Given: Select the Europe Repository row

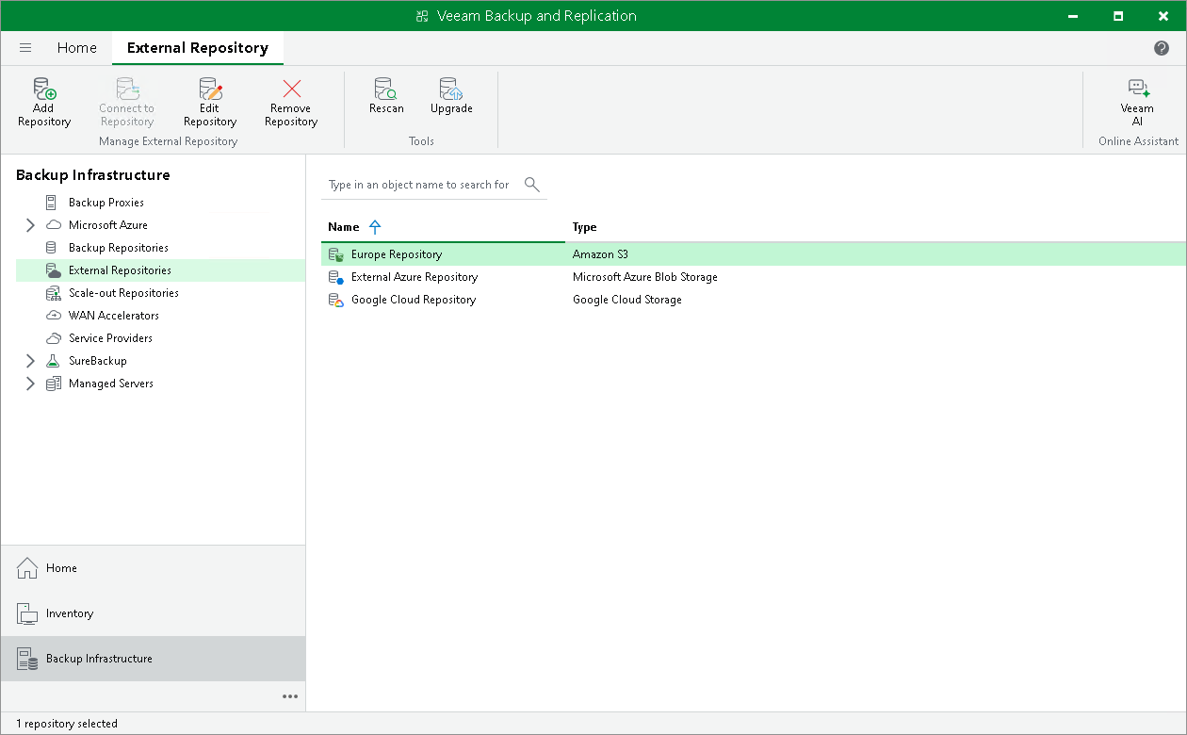Looking at the screenshot, I should pyautogui.click(x=753, y=254).
